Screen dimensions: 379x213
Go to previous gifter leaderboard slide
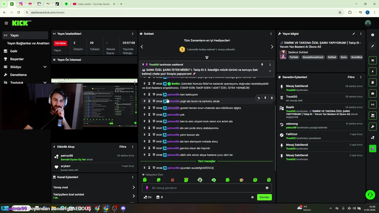point(142,47)
